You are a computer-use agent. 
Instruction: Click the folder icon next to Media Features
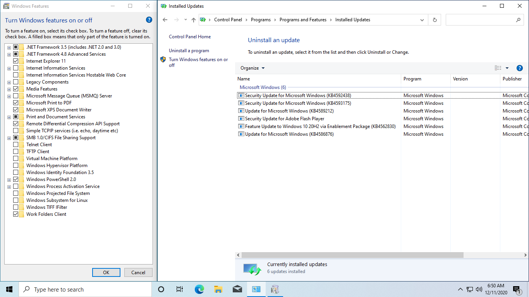coord(22,89)
